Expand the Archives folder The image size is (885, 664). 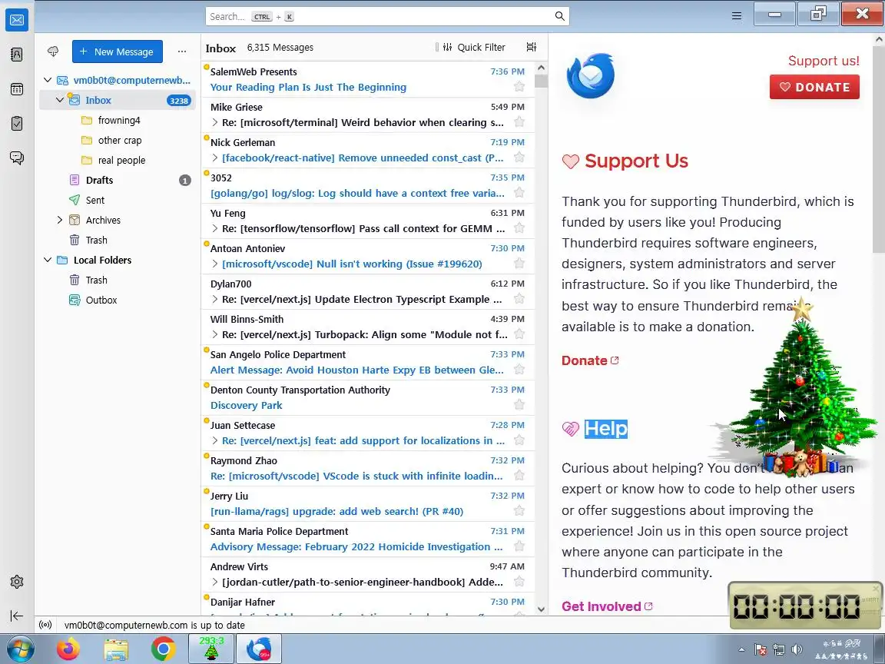60,221
